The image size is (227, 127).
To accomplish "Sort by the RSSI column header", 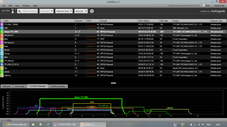I will point(93,21).
